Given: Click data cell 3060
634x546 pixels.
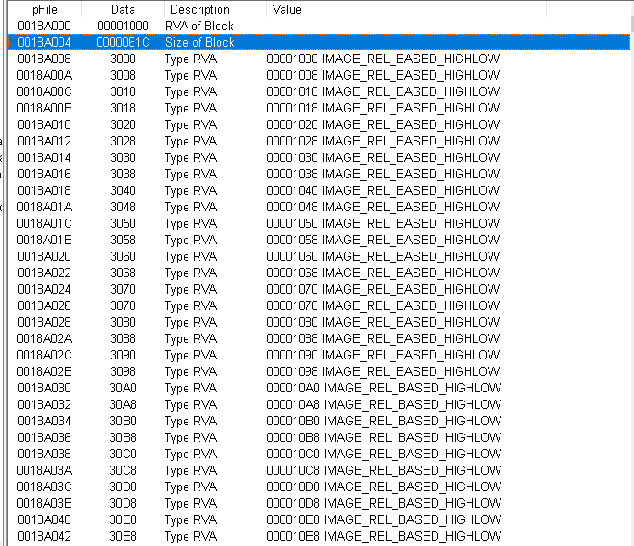Looking at the screenshot, I should click(x=123, y=257).
